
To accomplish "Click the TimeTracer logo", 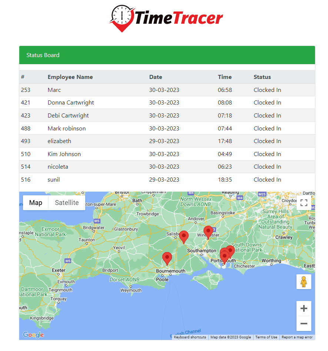I will click(166, 19).
